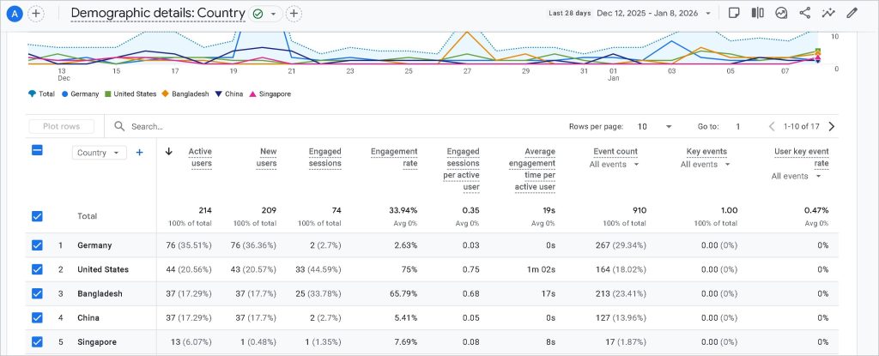Sort by Engagement rate column
This screenshot has width=879, height=356.
(x=394, y=158)
